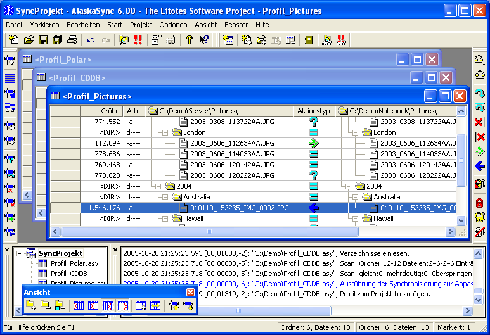
Task: Click the folder with plus icon in Ansicht toolbar
Action: [30, 305]
